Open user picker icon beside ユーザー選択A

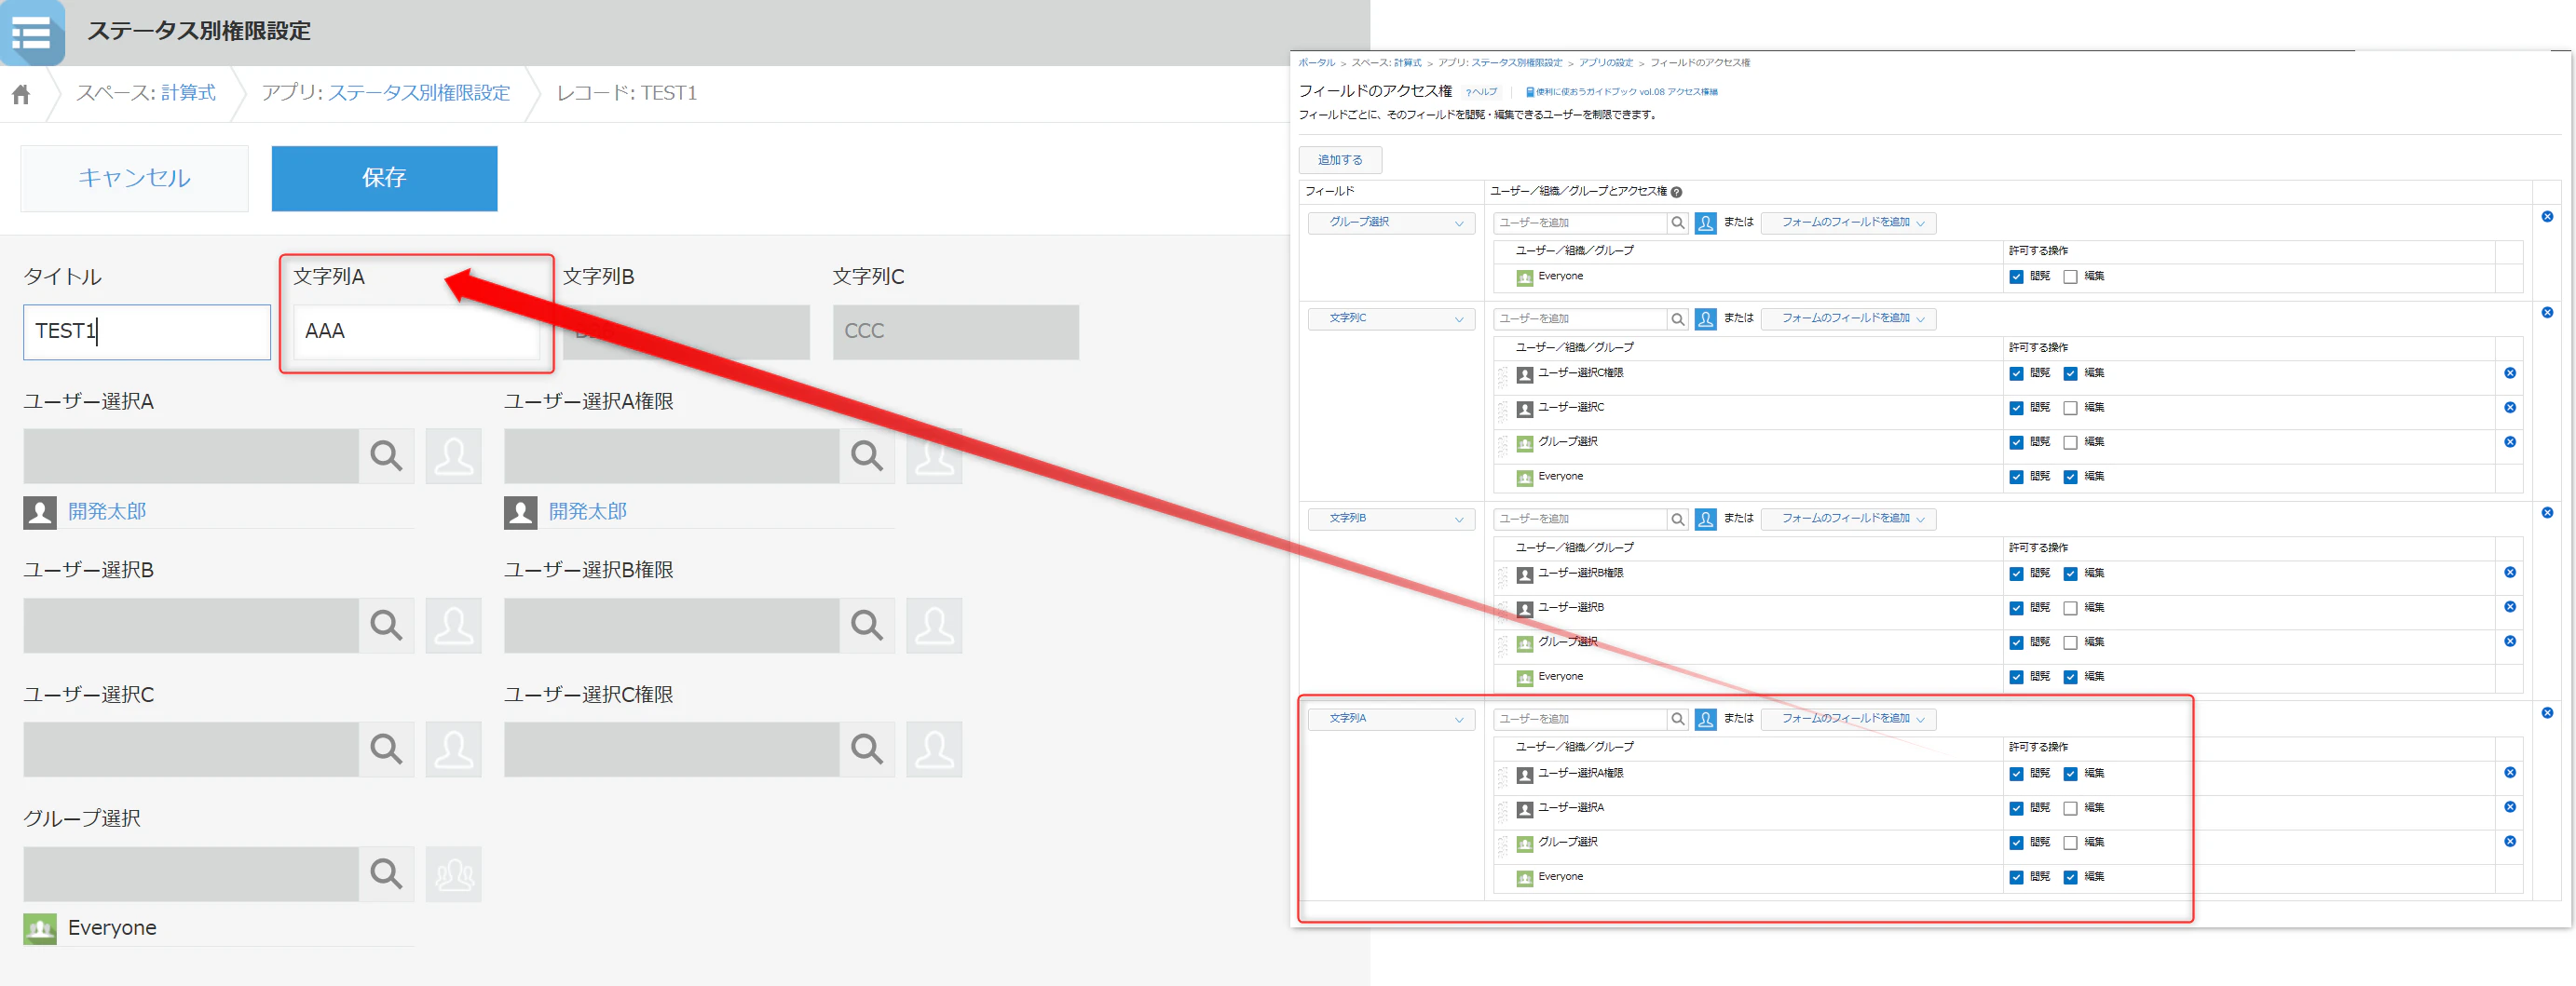click(454, 456)
